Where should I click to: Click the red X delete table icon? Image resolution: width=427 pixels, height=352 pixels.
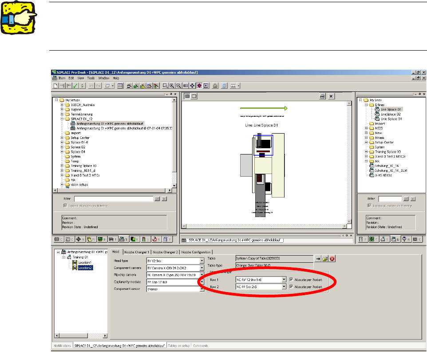pos(332,259)
